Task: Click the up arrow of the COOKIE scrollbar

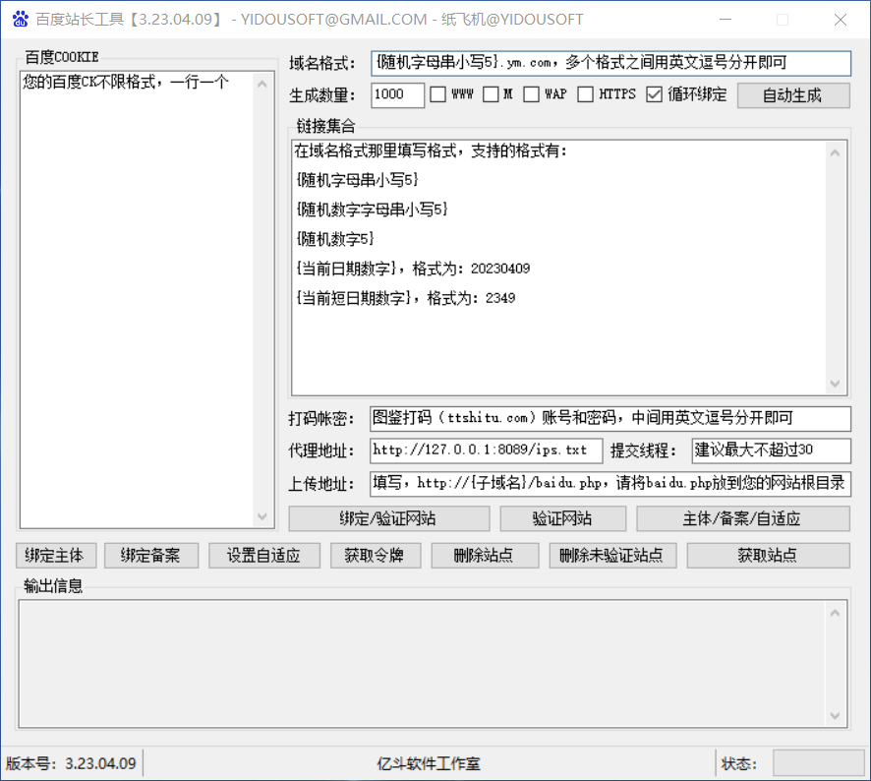Action: click(262, 85)
